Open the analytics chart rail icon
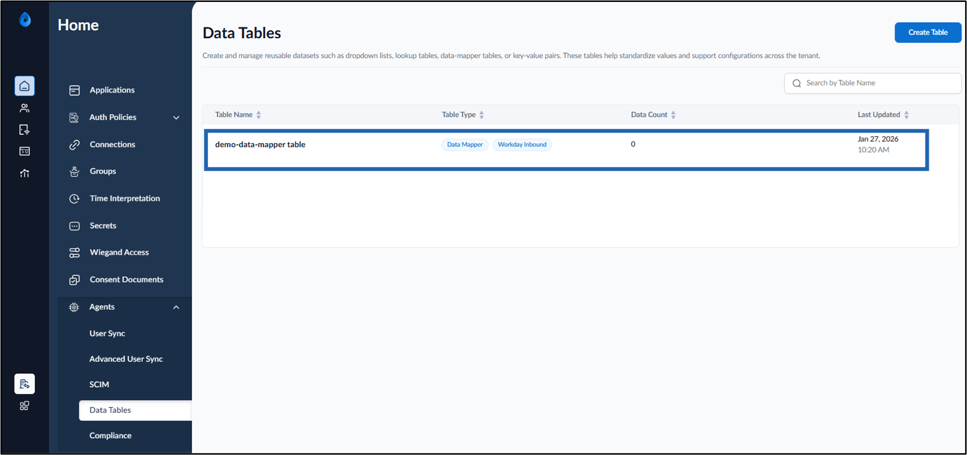The width and height of the screenshot is (967, 455). (x=25, y=173)
